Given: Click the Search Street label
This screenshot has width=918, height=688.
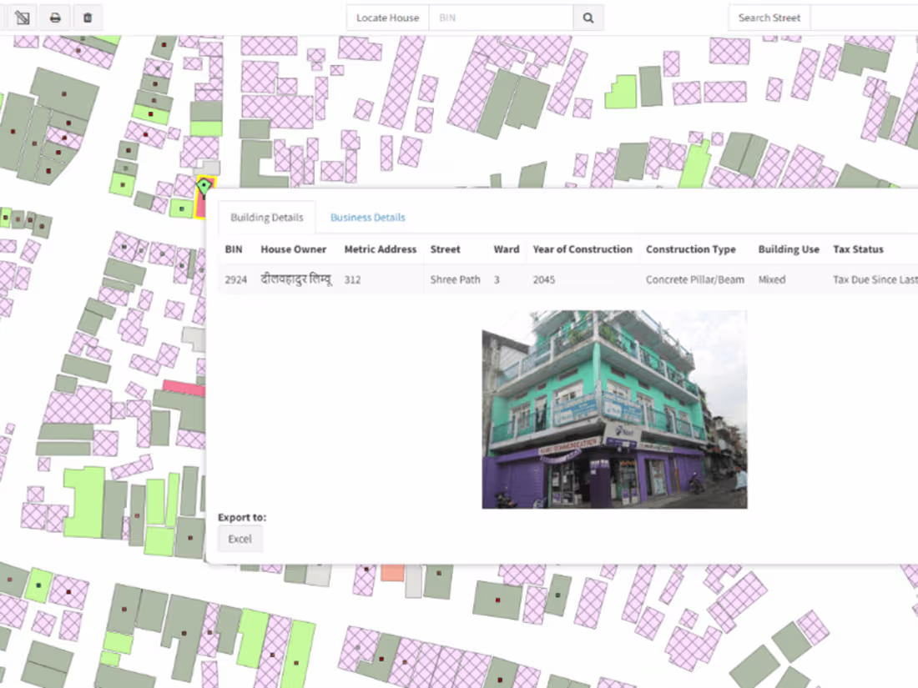Looking at the screenshot, I should [769, 17].
